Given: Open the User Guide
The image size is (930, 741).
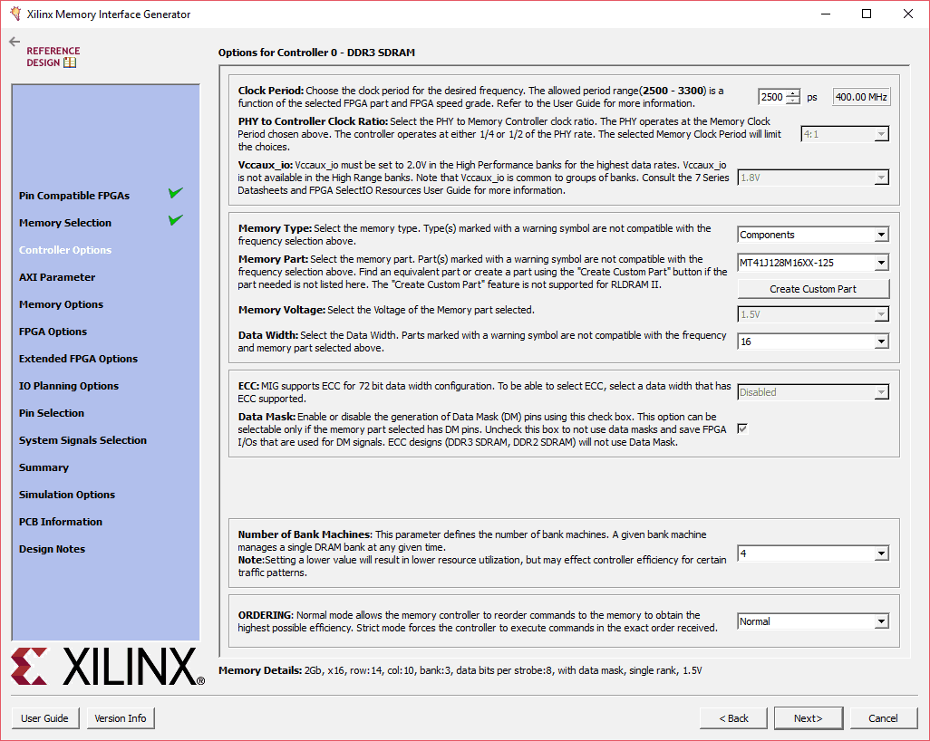Looking at the screenshot, I should coord(44,718).
